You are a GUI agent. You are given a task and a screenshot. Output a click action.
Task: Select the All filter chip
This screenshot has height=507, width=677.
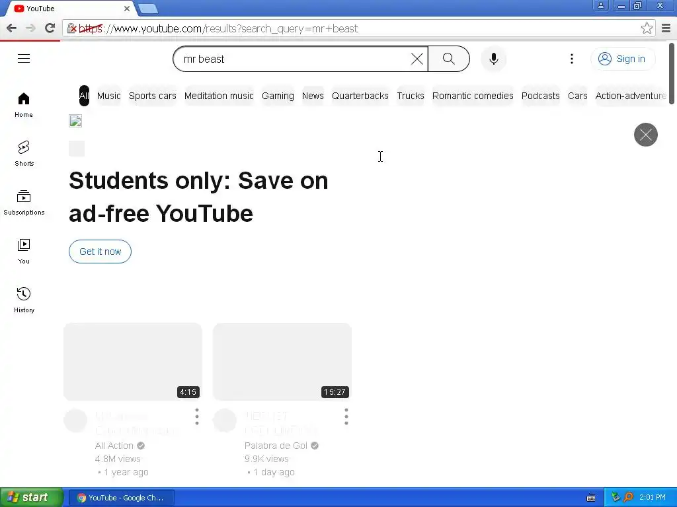point(84,96)
